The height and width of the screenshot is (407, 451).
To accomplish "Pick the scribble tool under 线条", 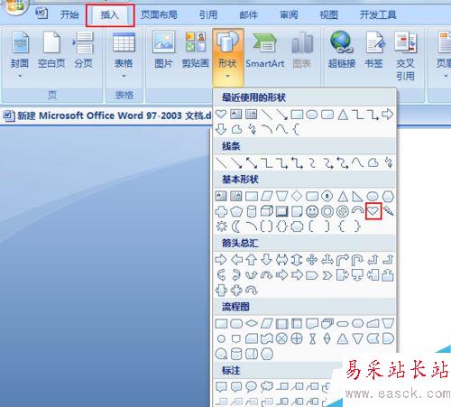I will (389, 162).
